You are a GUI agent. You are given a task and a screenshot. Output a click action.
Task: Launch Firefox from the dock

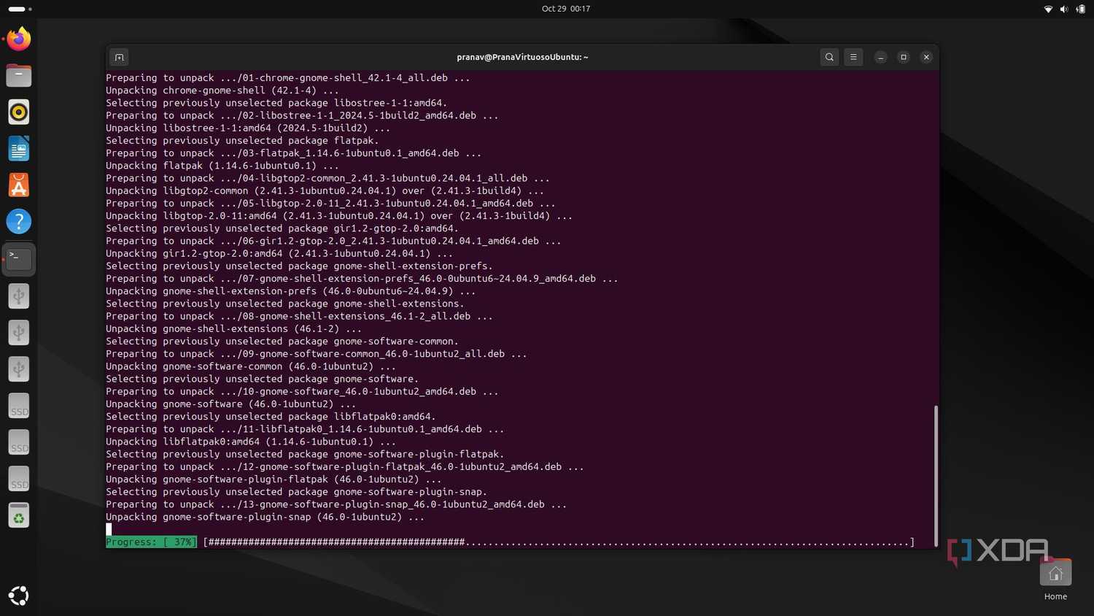19,39
